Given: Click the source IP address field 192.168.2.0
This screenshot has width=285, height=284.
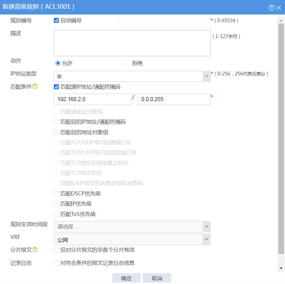Looking at the screenshot, I should click(x=93, y=99).
